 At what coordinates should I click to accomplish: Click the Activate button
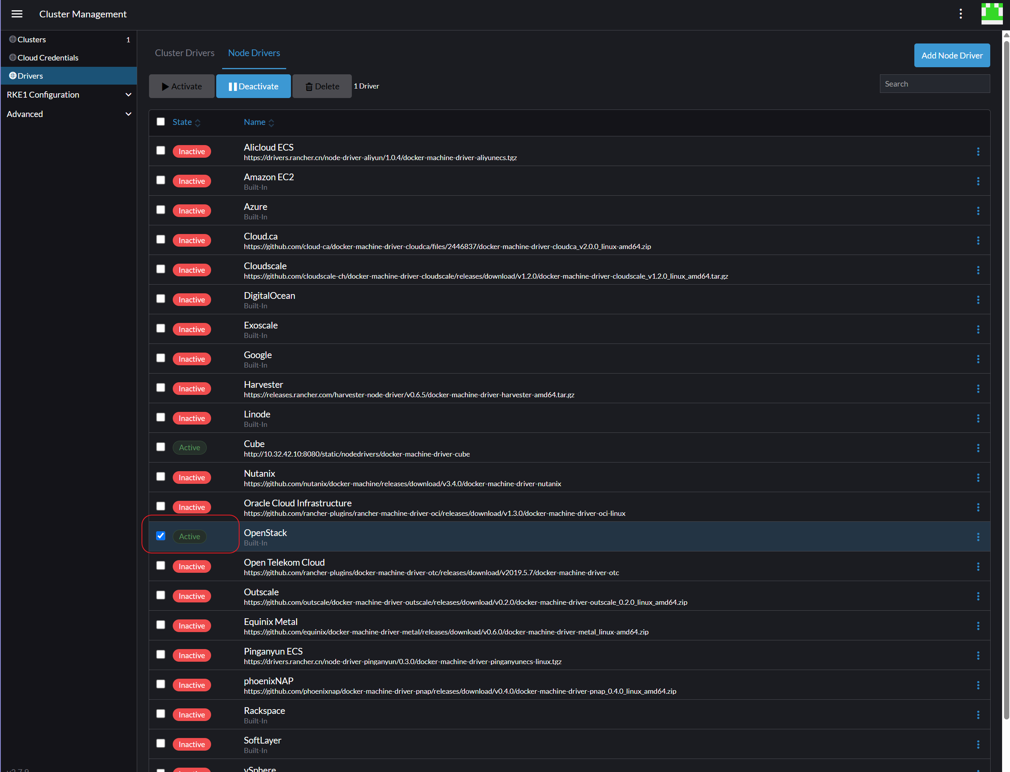[x=181, y=87]
